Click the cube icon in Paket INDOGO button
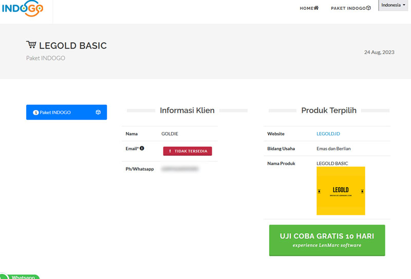The height and width of the screenshot is (279, 411). click(x=98, y=112)
